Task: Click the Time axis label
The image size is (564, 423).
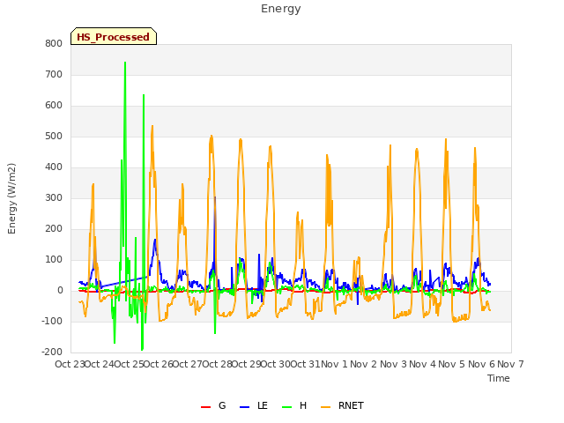Action: [499, 378]
